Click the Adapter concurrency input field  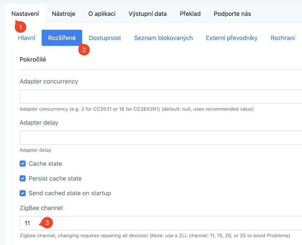[161, 97]
